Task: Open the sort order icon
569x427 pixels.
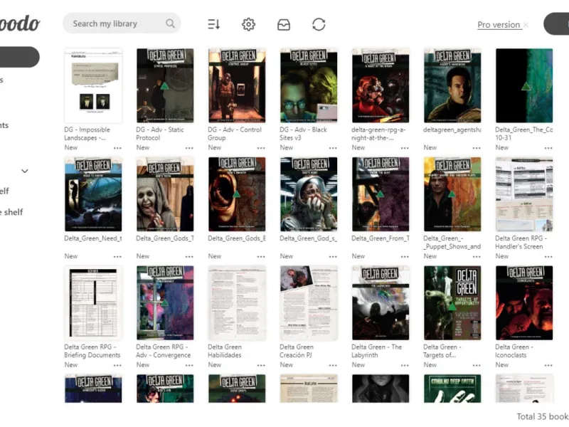Action: [x=214, y=24]
